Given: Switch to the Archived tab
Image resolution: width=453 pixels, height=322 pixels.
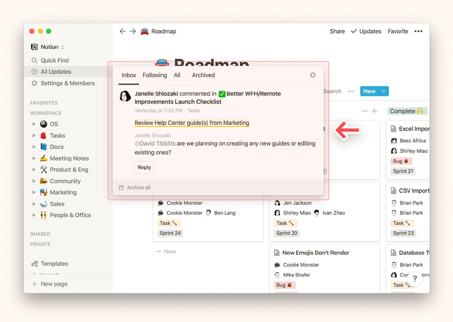Looking at the screenshot, I should [x=203, y=75].
